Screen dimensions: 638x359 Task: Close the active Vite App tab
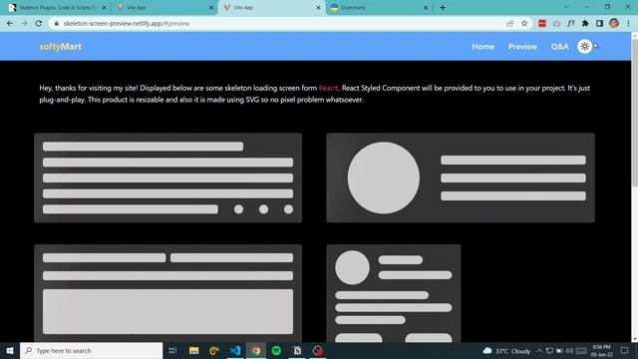318,7
